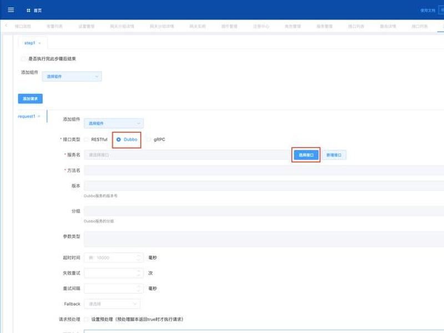Select the RESTful interface type
Viewport: 444px width, 333px height.
87,139
